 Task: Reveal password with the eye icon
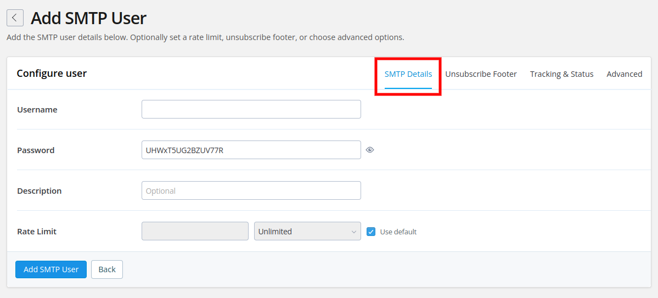370,150
